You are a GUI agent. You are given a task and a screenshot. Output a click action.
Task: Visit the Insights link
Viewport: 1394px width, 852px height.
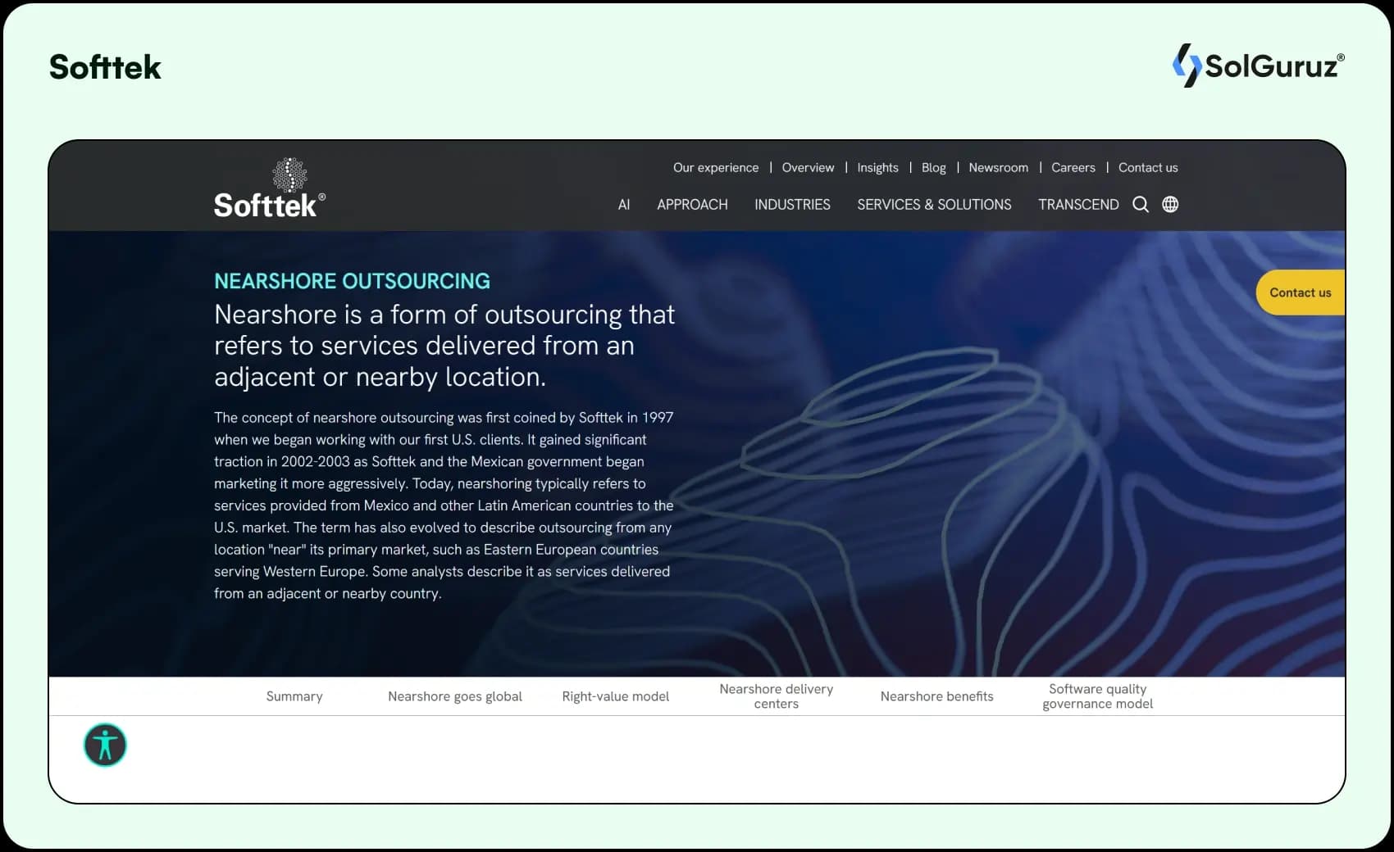(x=877, y=167)
